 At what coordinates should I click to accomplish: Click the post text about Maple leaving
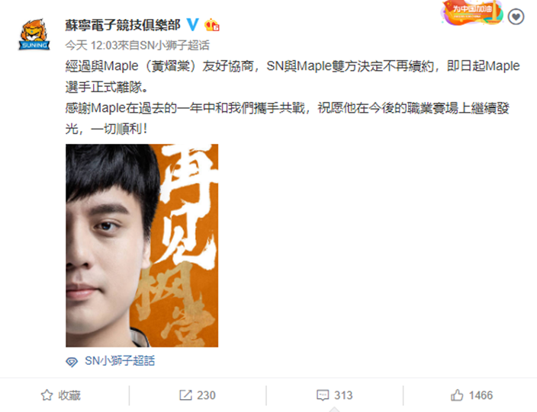click(292, 97)
